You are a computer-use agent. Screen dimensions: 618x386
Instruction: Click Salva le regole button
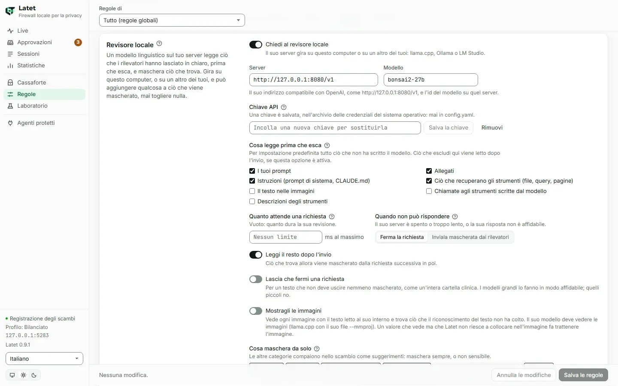(583, 375)
